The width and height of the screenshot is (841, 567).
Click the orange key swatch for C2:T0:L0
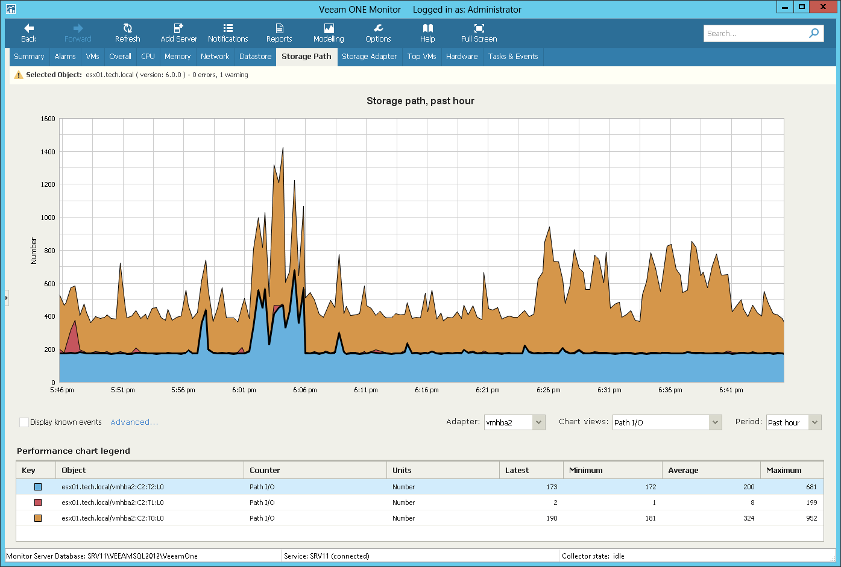38,518
